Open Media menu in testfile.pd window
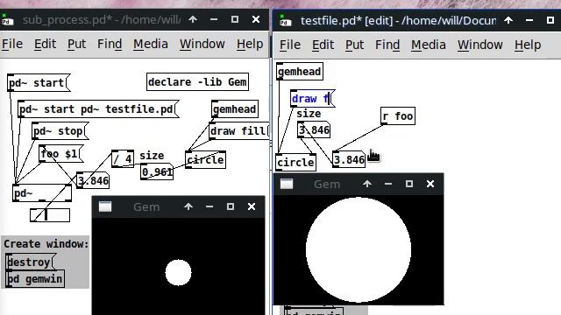 point(429,45)
